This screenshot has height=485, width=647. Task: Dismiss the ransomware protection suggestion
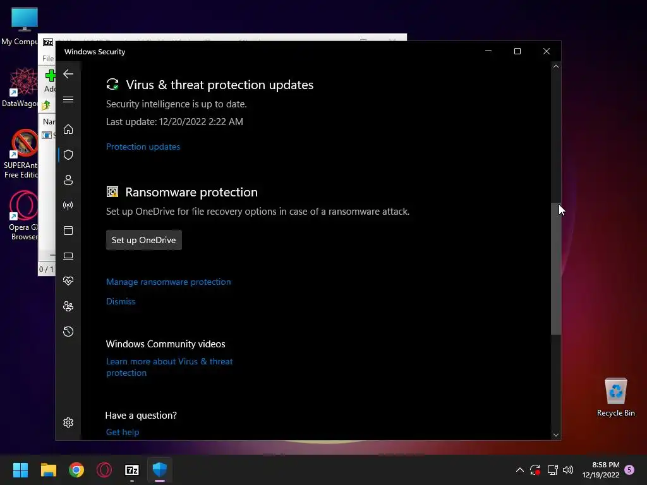pos(121,301)
